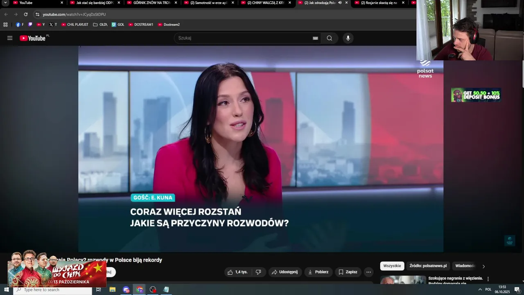Open Task View on the taskbar
The width and height of the screenshot is (524, 295).
pos(99,290)
